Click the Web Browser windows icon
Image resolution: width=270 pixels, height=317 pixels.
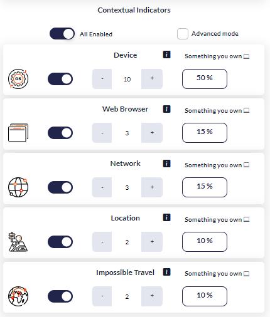pos(18,133)
